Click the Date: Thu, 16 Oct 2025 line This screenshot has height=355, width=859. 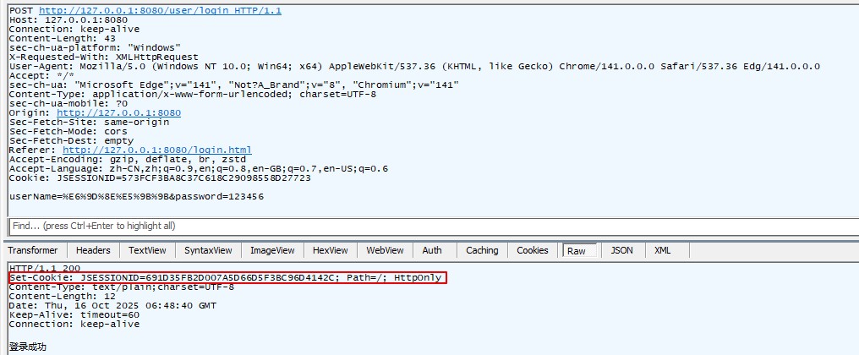[112, 306]
